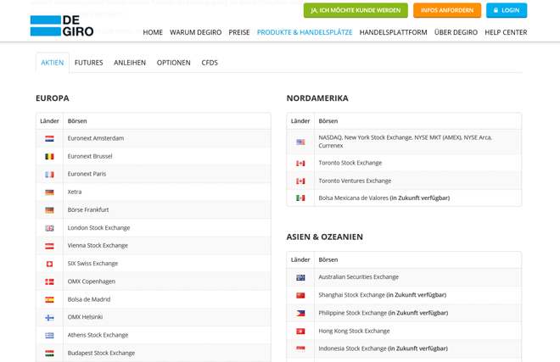Click the Finland flag next to OMX Helsinki
Viewport: 560px width, 362px height.
pyautogui.click(x=50, y=317)
